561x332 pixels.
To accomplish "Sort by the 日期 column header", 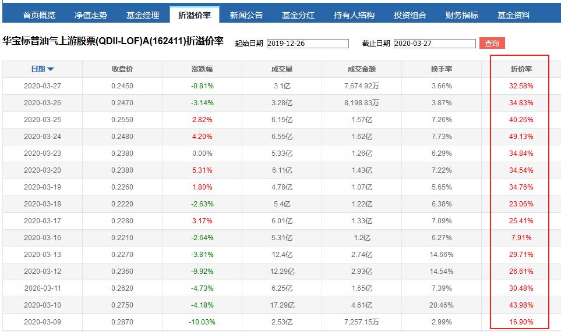I will click(x=42, y=69).
